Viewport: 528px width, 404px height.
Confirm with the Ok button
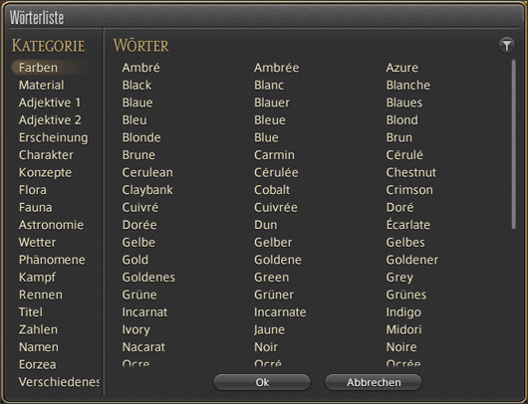262,382
